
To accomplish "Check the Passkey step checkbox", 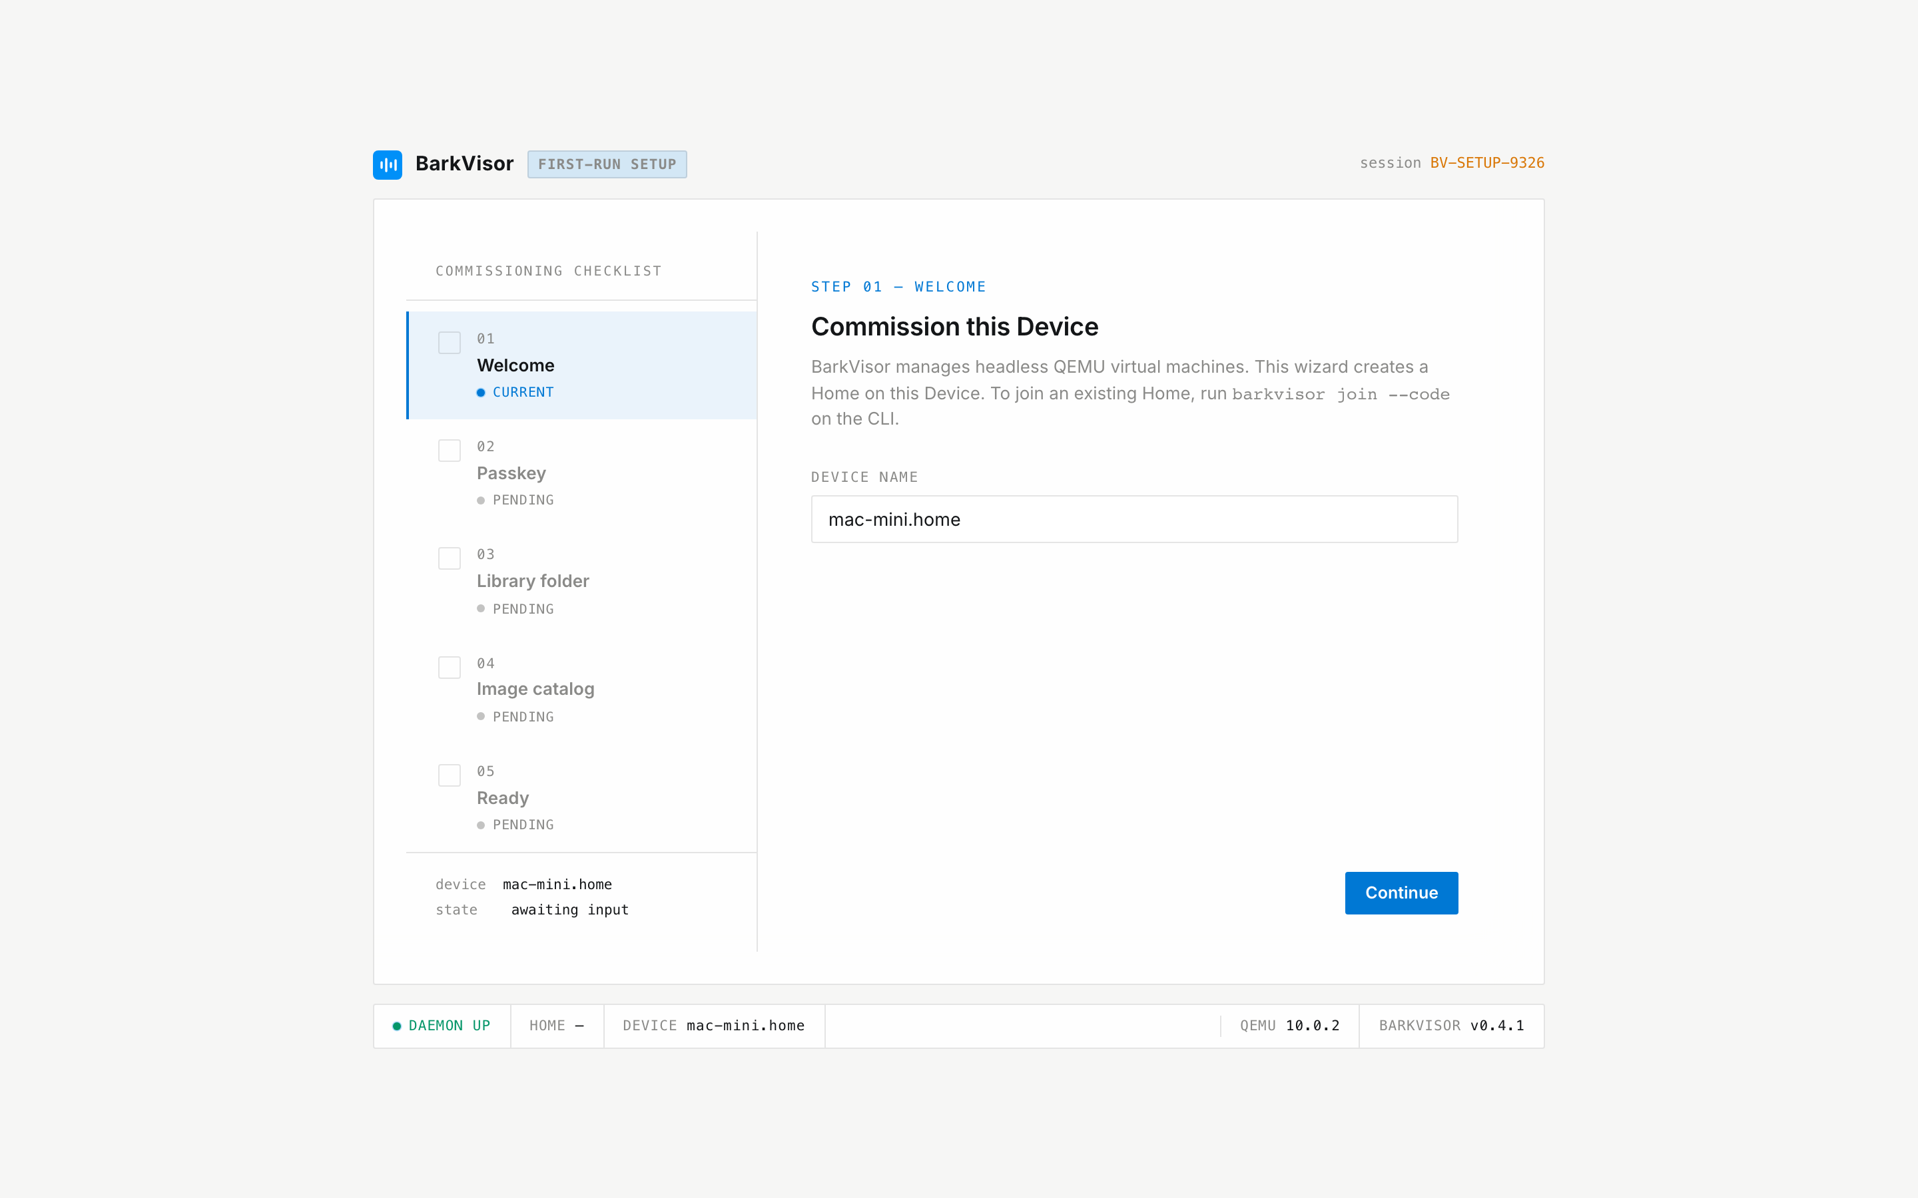I will [x=450, y=450].
